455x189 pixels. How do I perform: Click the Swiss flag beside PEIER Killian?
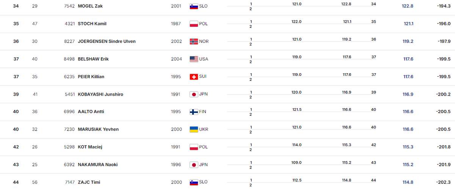(194, 77)
